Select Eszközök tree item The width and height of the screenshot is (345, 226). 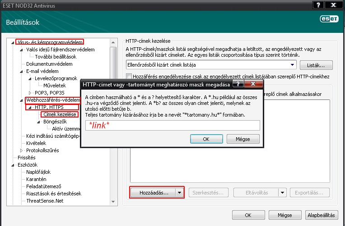(28, 165)
